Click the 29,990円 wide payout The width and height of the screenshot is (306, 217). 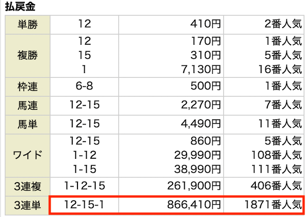[197, 155]
